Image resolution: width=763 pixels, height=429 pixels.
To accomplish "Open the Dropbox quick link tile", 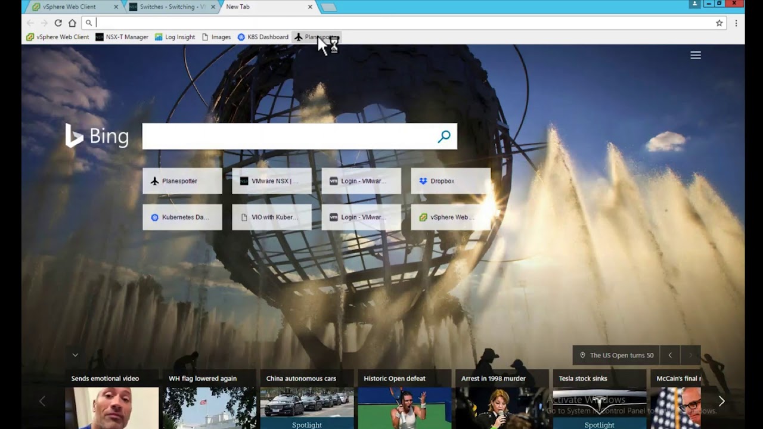I will pos(450,181).
